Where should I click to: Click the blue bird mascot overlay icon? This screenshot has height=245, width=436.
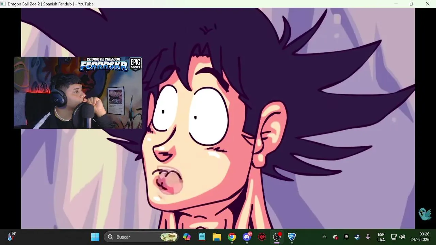point(425,214)
